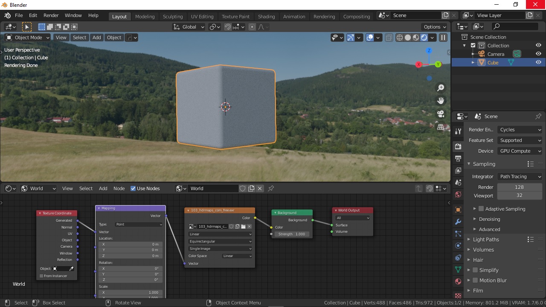The width and height of the screenshot is (546, 307).
Task: Enable the Adaptive Sampling checkbox
Action: pyautogui.click(x=481, y=209)
